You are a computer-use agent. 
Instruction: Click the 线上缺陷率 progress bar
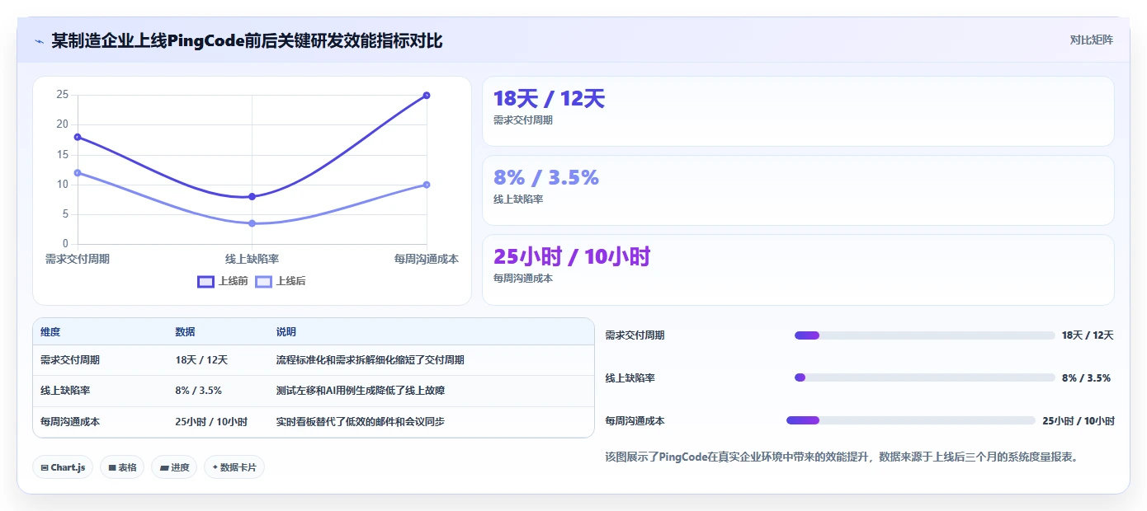(924, 377)
